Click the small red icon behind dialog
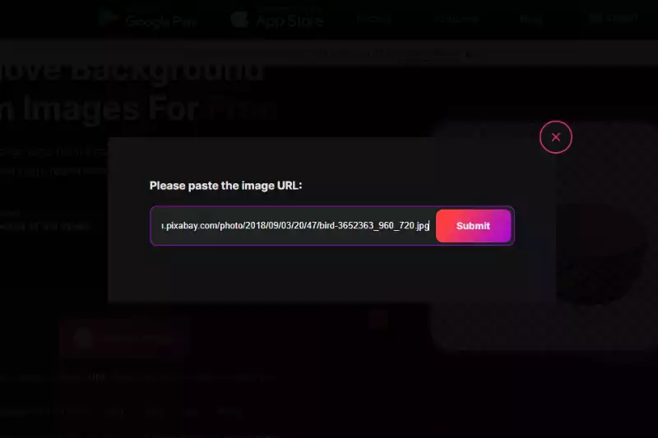658x438 pixels. pyautogui.click(x=379, y=320)
